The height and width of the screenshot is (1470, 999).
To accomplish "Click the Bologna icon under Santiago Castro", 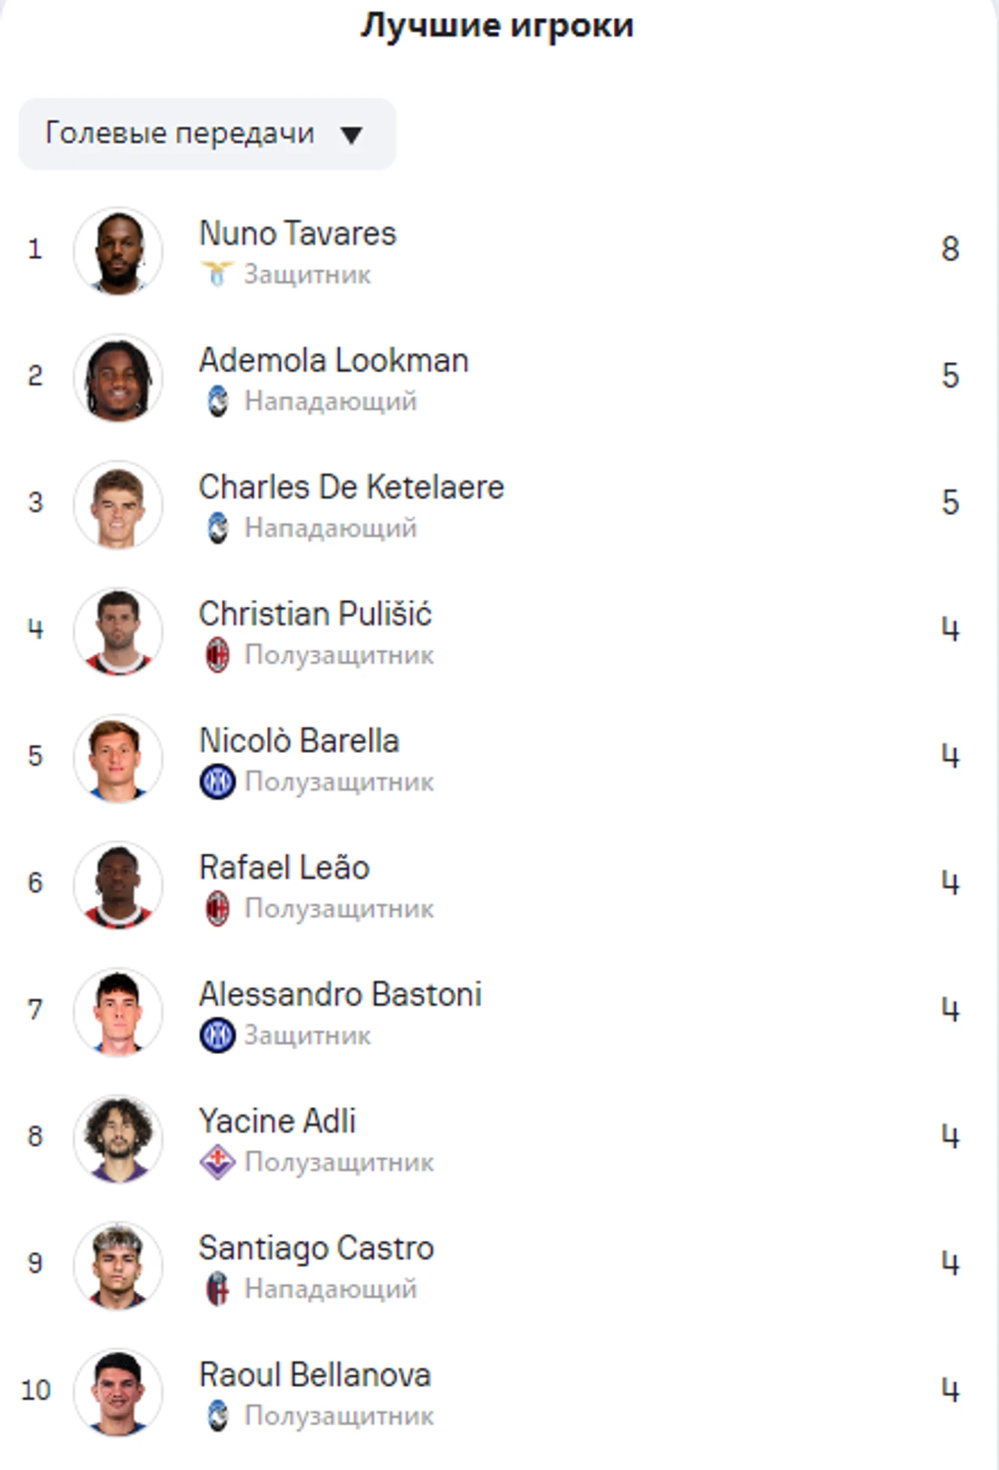I will (218, 1289).
